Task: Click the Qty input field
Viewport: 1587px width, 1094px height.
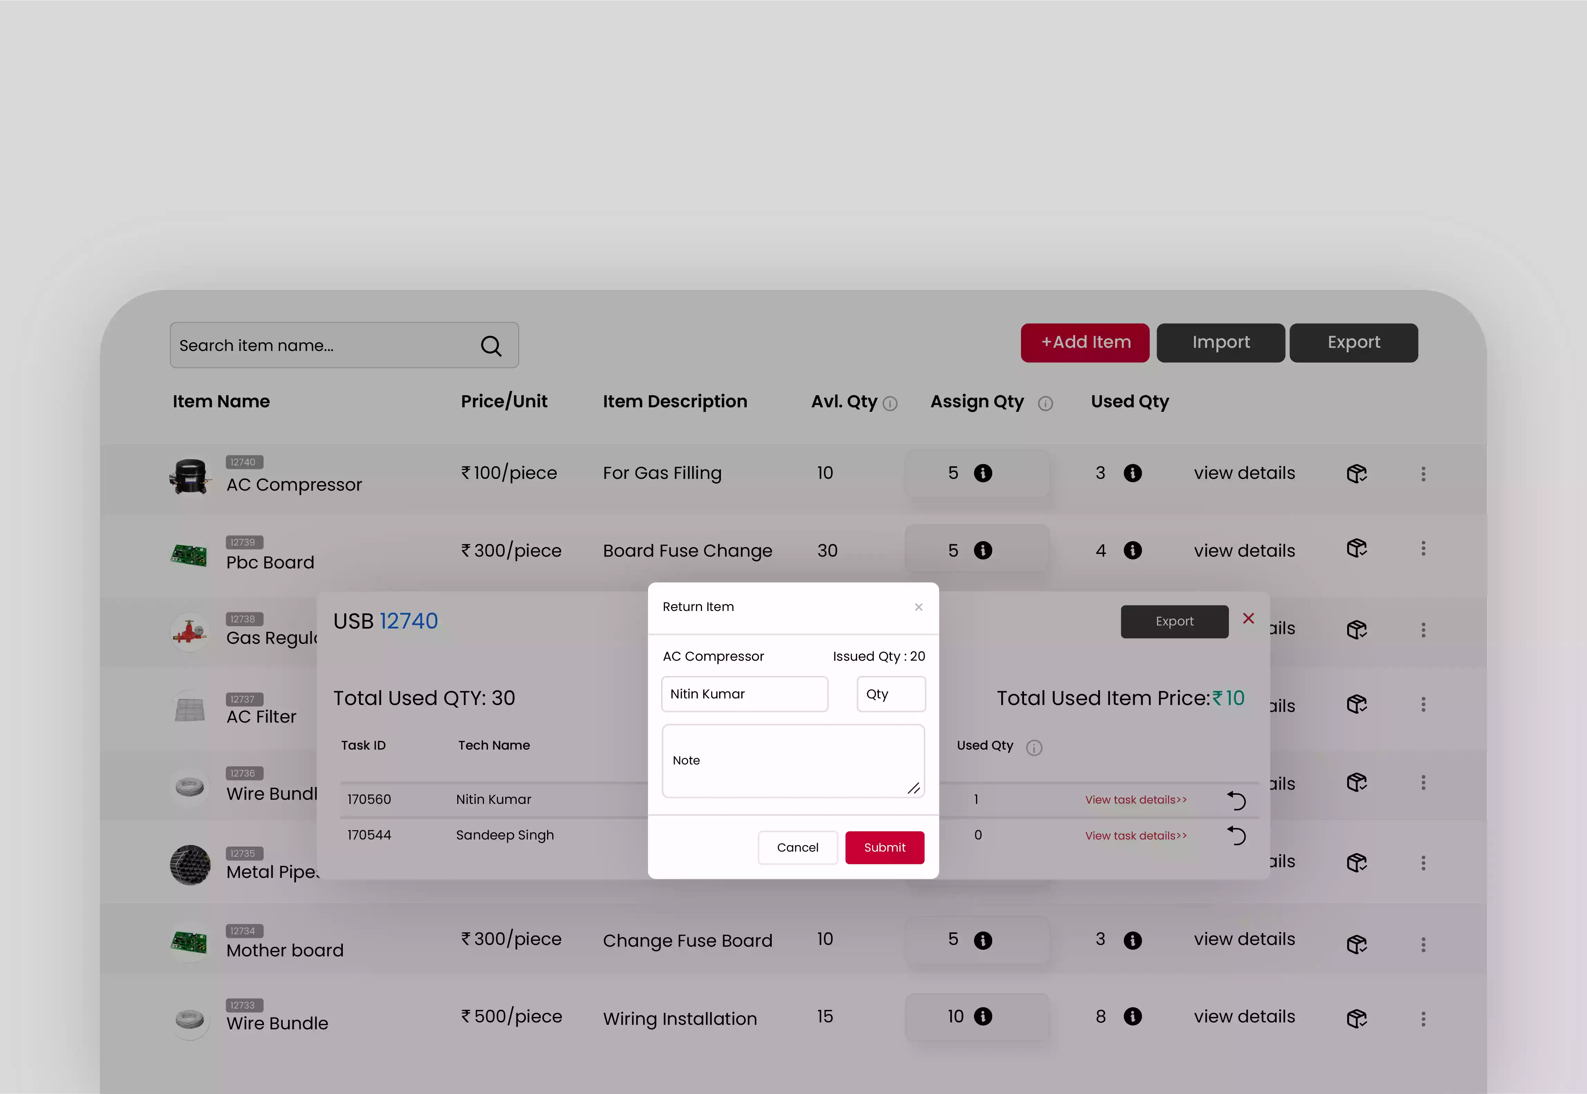Action: point(891,694)
